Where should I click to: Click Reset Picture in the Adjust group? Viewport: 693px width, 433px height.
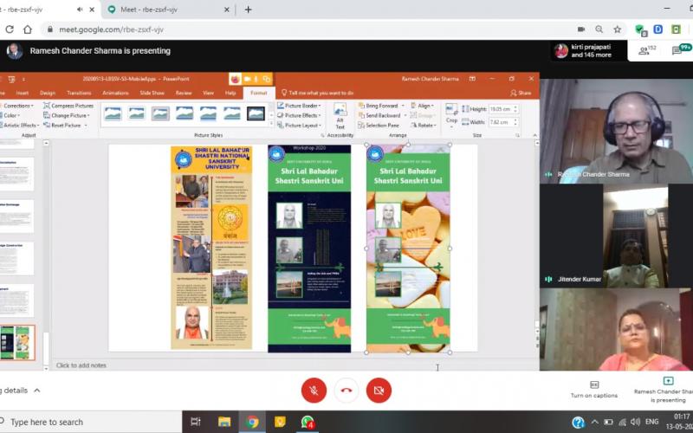[66, 126]
